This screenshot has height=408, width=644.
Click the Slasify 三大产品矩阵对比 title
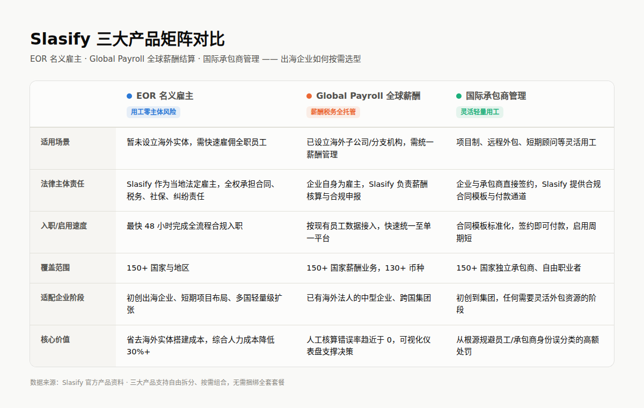point(127,39)
